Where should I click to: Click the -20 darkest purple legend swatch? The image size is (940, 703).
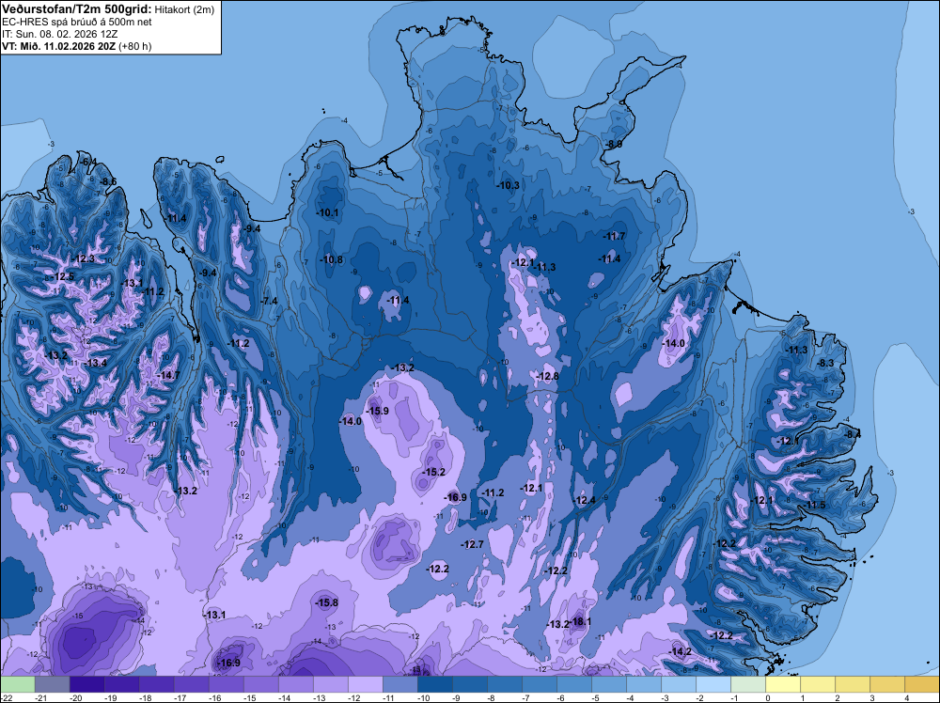click(86, 684)
